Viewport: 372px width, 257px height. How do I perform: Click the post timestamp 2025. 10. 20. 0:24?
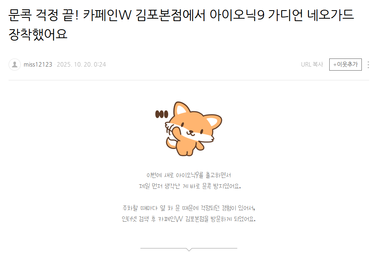81,65
